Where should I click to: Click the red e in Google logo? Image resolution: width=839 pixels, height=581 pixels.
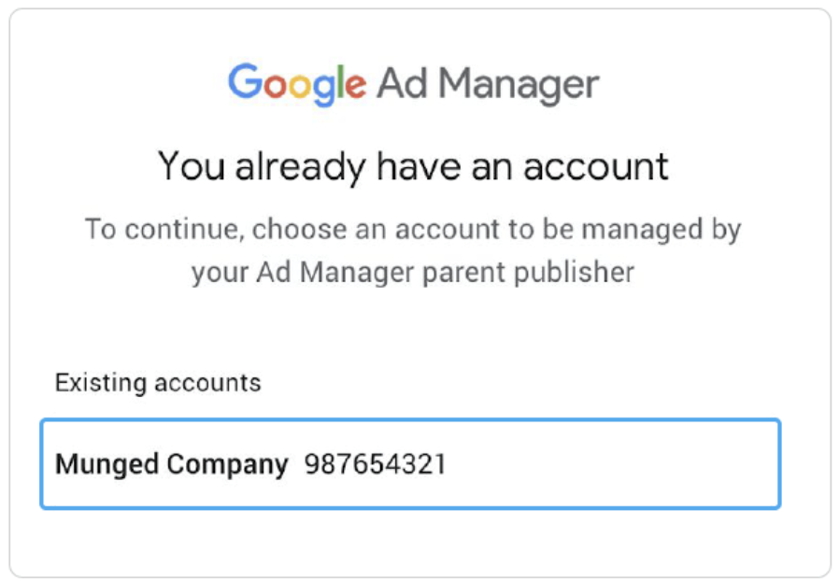point(355,87)
